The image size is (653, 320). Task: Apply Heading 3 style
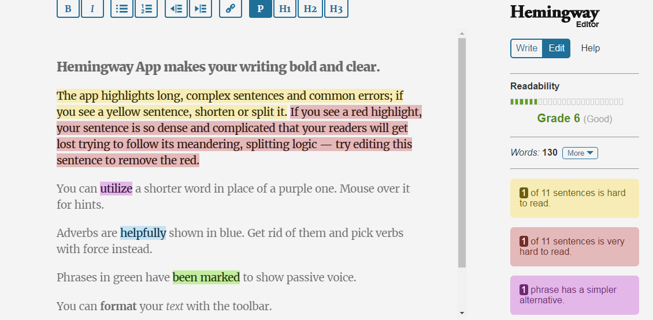click(336, 9)
